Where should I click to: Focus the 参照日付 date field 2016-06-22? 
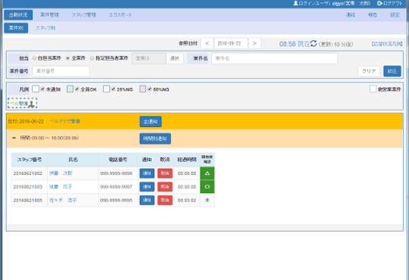230,43
